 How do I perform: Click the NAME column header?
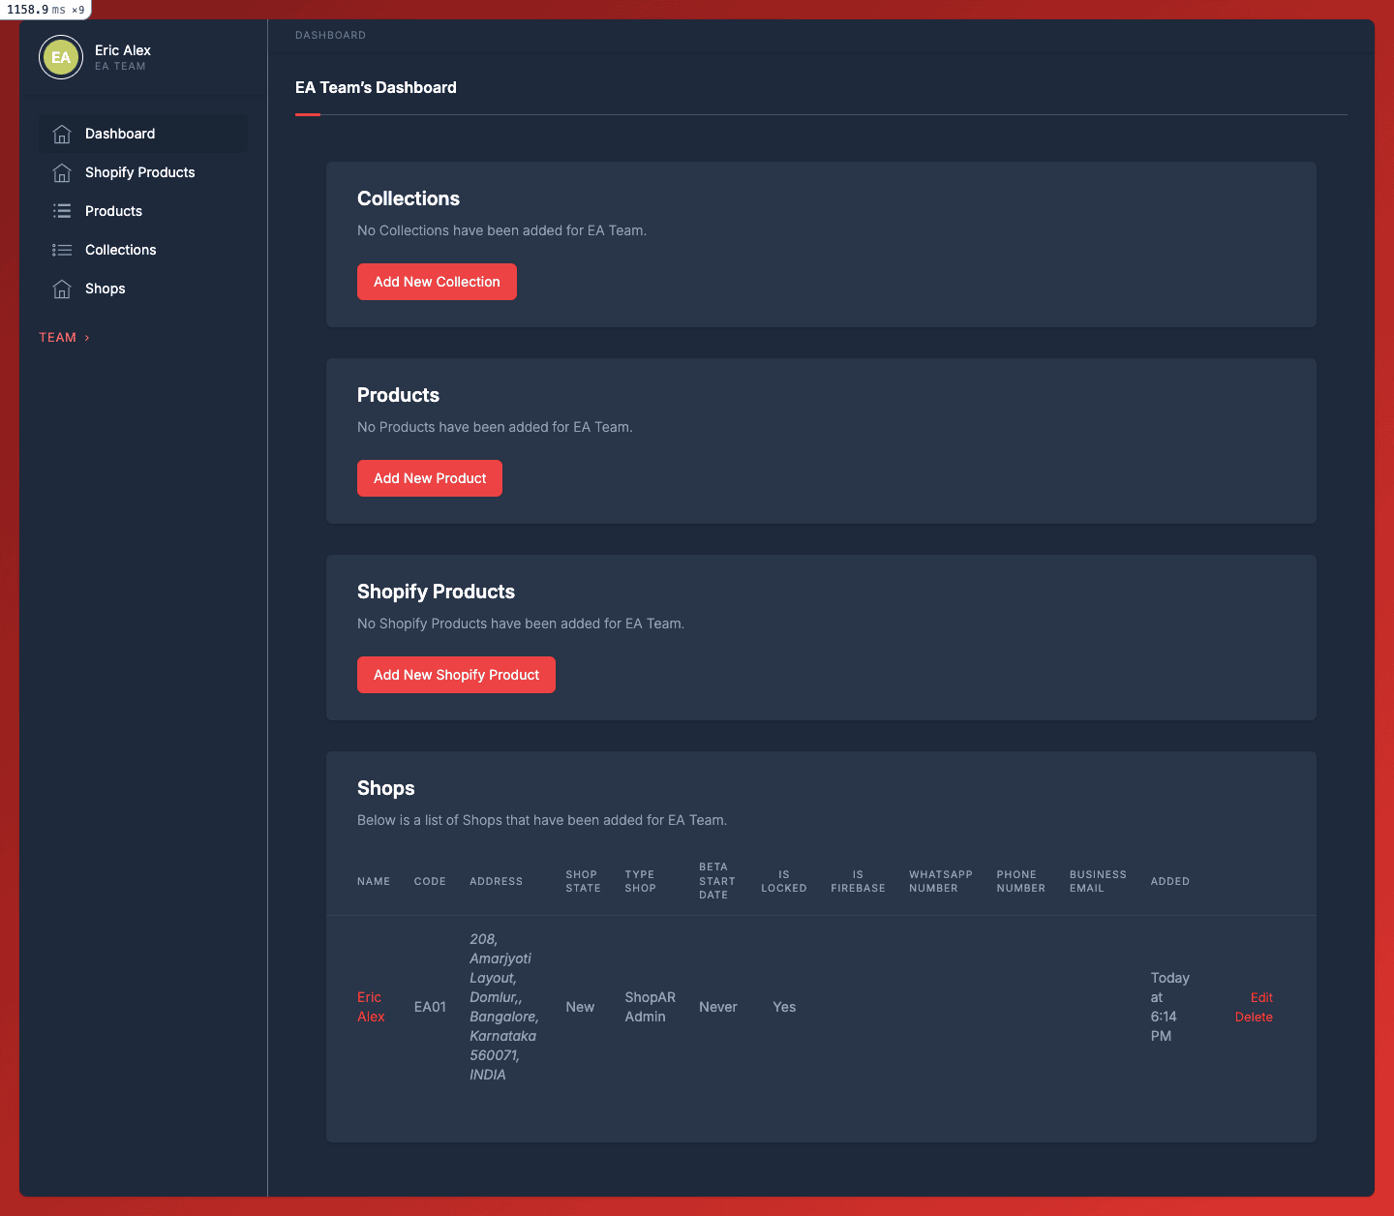point(374,881)
